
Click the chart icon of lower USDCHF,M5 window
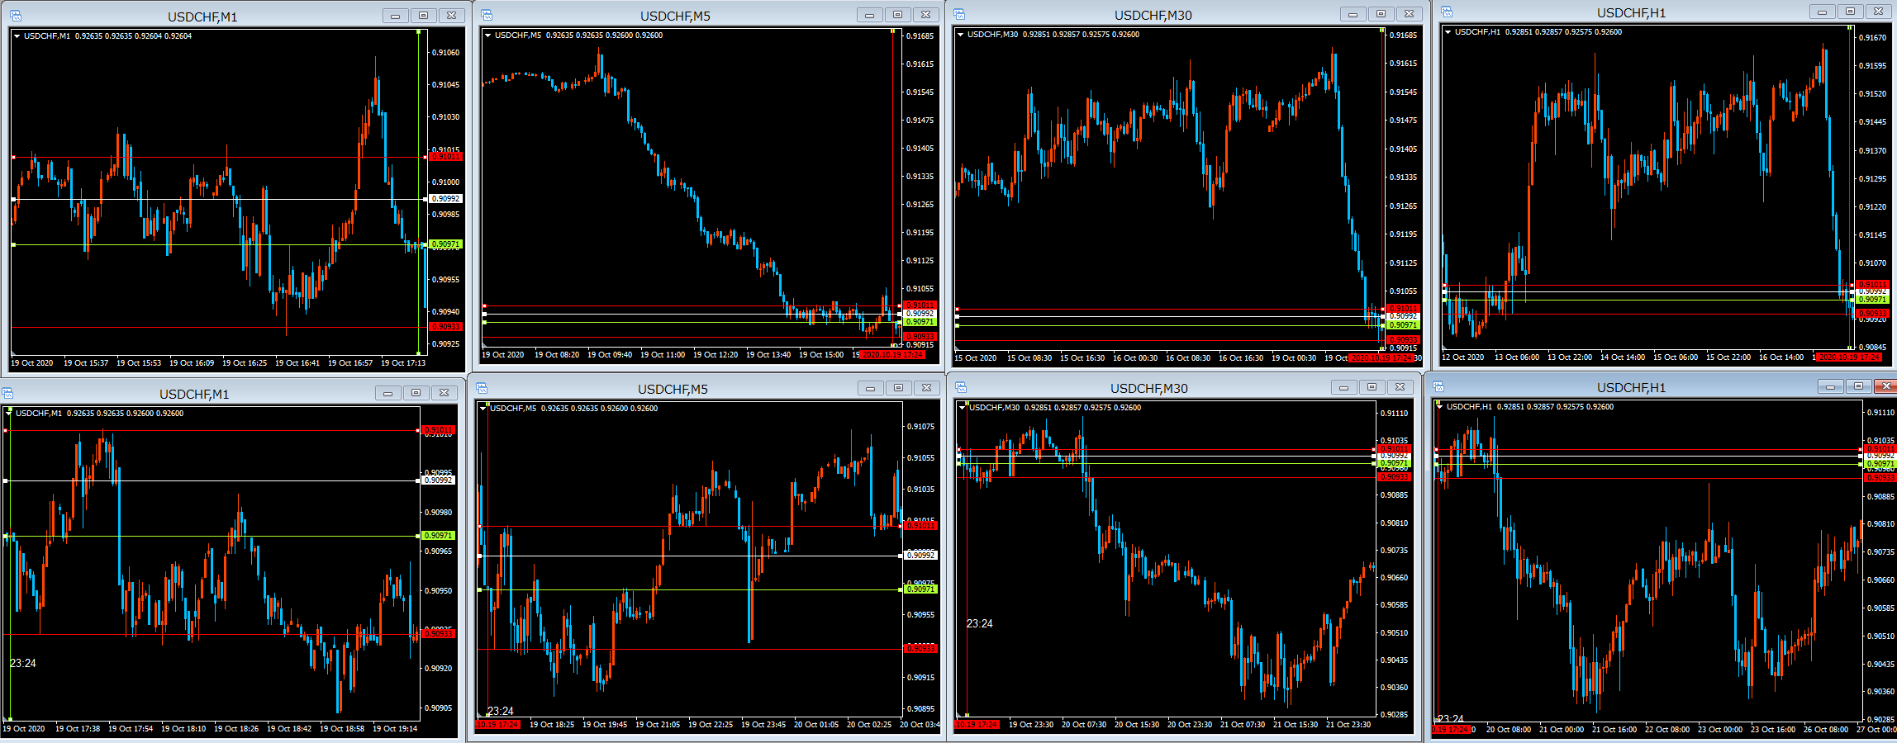[x=482, y=388]
